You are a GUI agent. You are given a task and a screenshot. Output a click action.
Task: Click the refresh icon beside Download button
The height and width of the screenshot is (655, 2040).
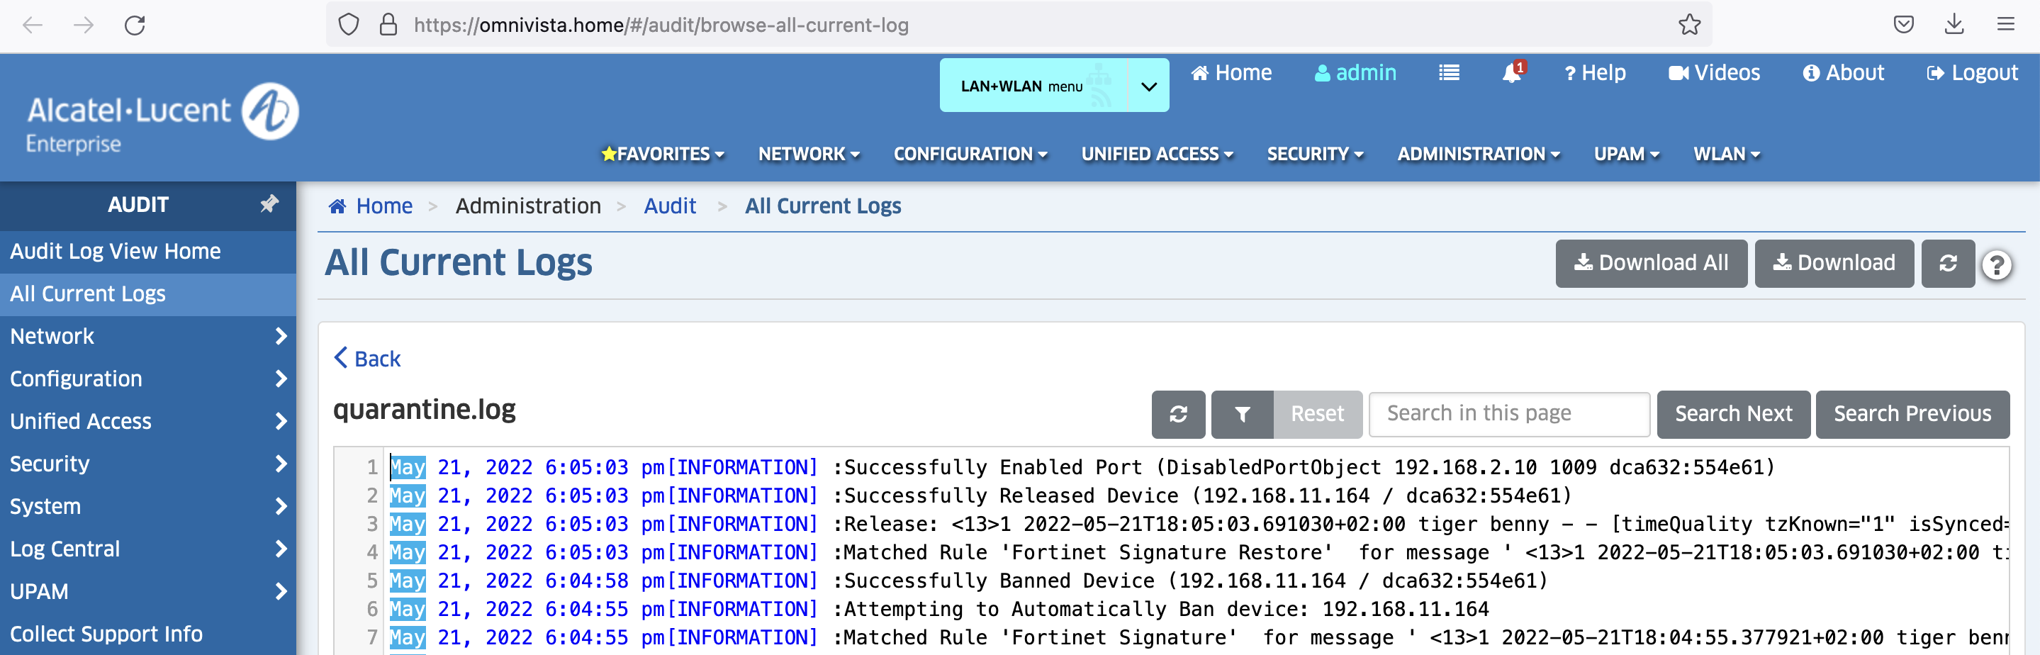click(x=1947, y=263)
